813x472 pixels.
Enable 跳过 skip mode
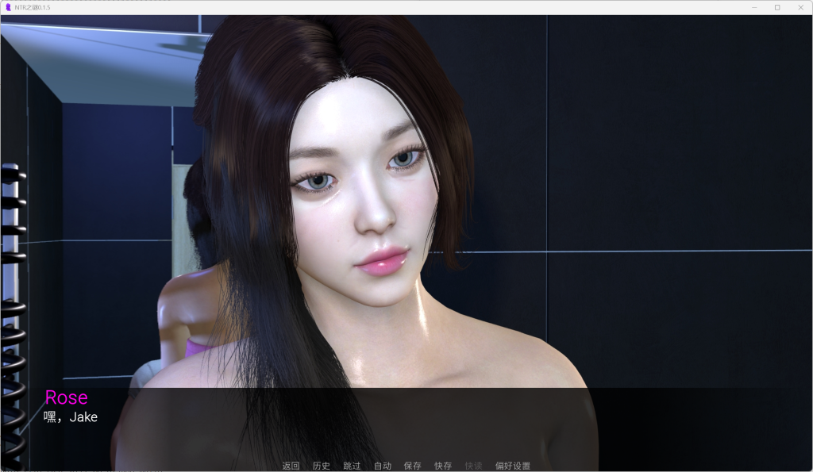(352, 466)
